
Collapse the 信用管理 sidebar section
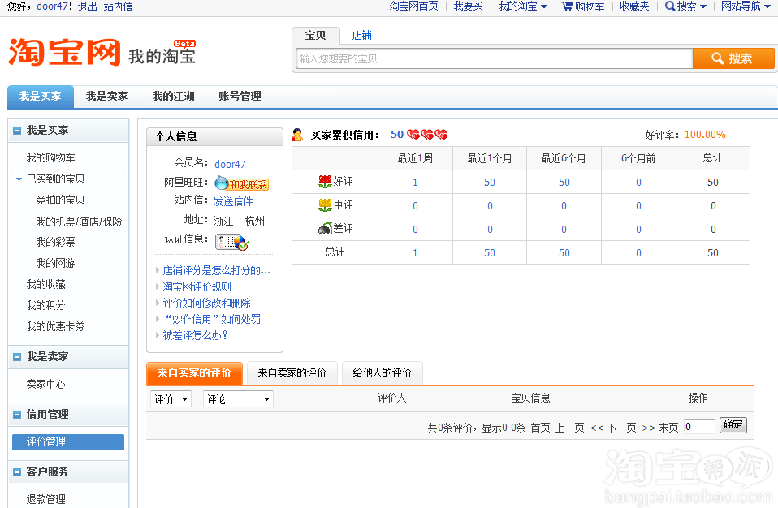[x=17, y=415]
